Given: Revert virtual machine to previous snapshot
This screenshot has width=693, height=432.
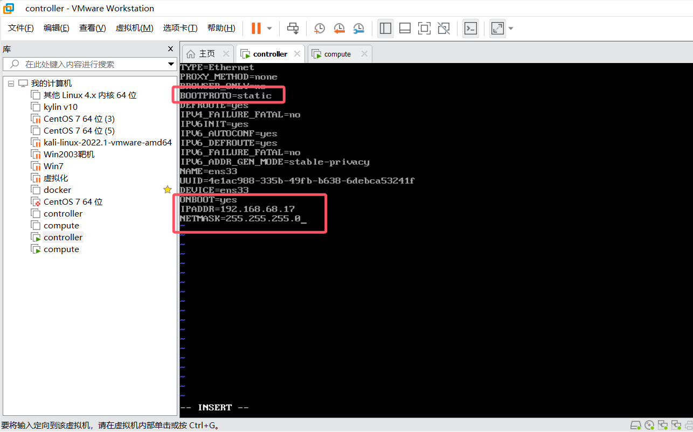Looking at the screenshot, I should coord(339,28).
